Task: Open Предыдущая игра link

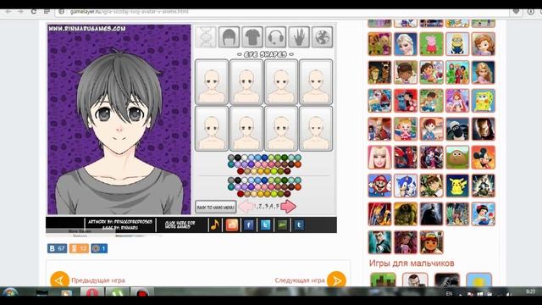Action: click(x=98, y=280)
